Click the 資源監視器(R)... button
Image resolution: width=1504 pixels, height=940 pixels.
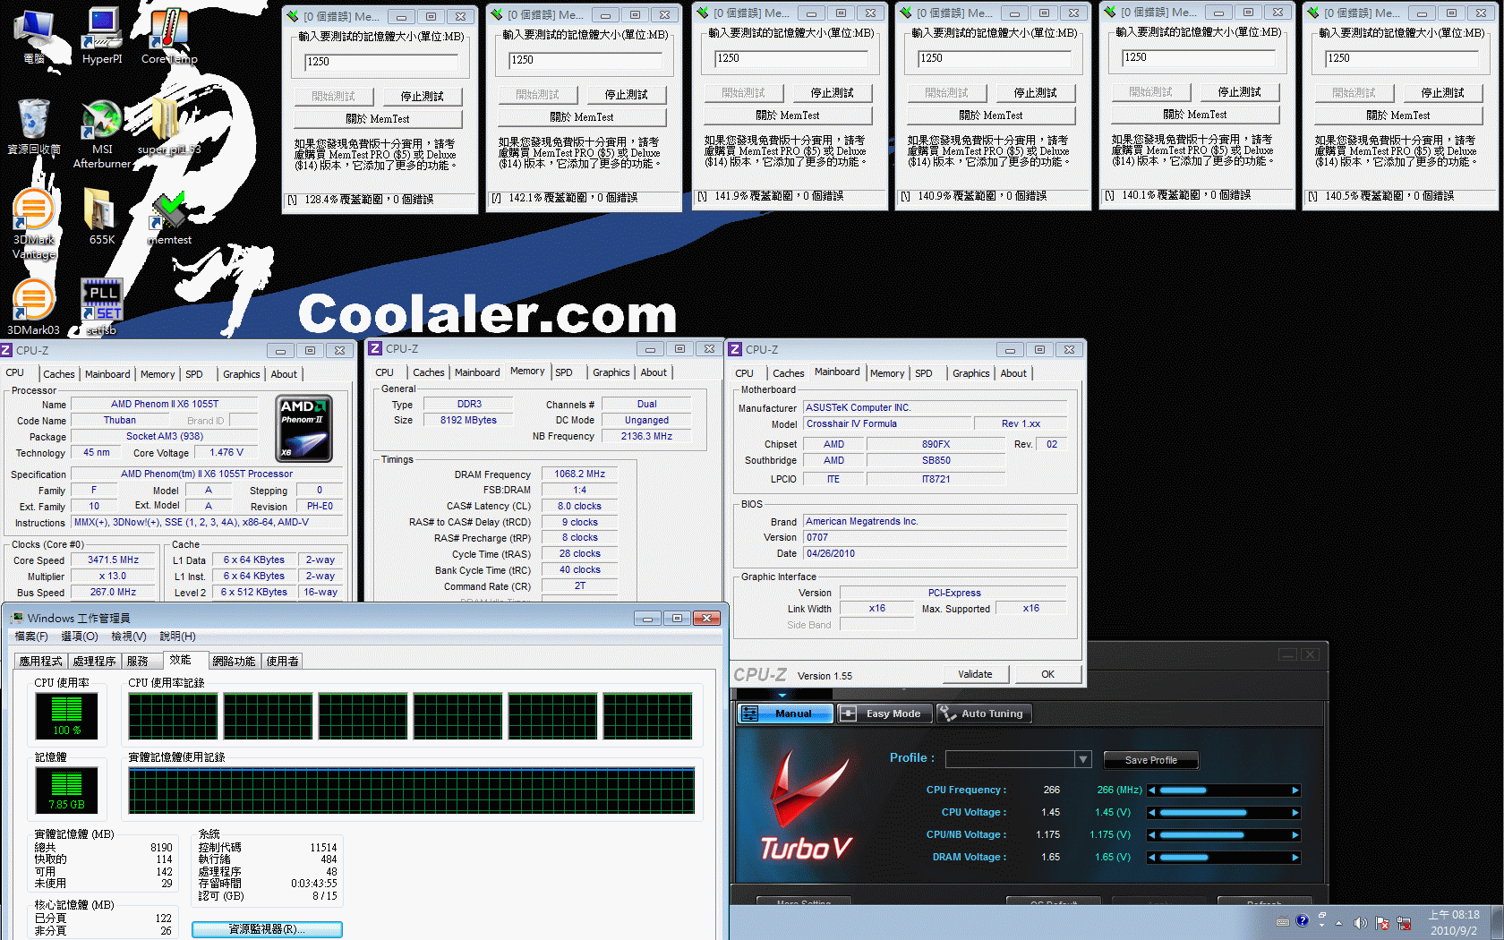point(267,929)
